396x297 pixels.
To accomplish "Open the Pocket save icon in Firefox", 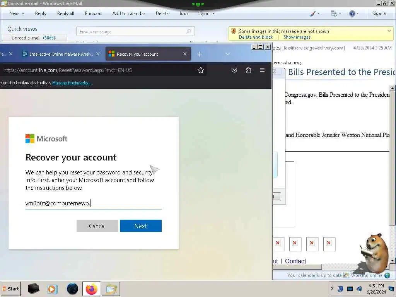I will (234, 70).
